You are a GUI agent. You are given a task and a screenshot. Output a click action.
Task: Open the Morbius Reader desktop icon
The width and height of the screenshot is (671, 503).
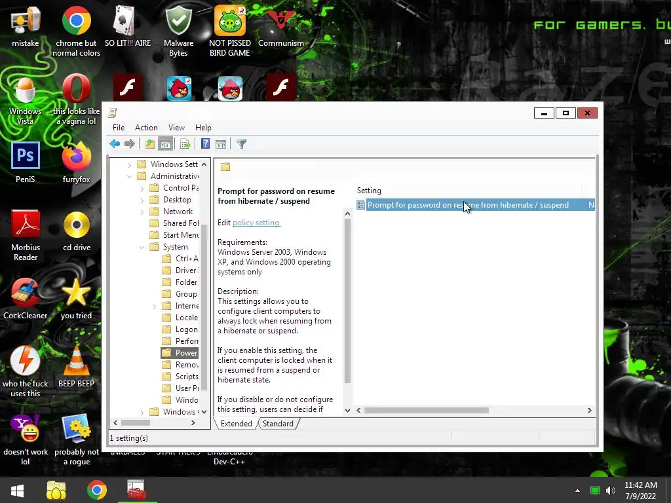coord(26,235)
